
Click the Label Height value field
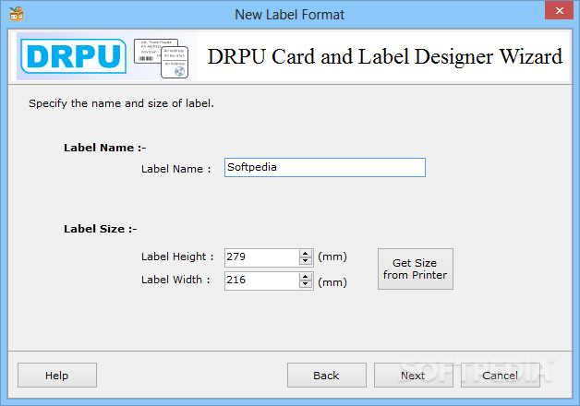pyautogui.click(x=261, y=257)
